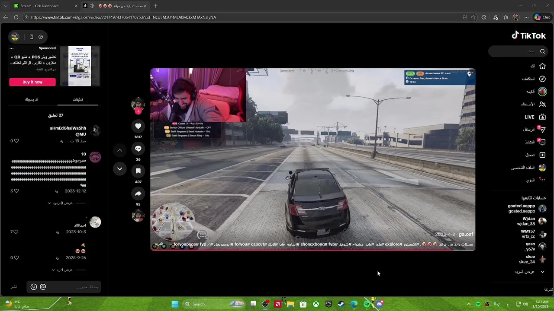Like the comment dated 2023-10-3

16,232
